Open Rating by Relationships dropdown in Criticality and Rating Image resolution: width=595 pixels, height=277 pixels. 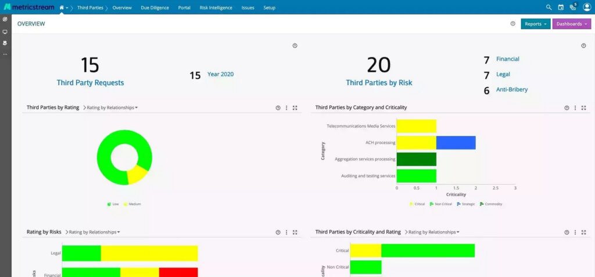pos(432,232)
